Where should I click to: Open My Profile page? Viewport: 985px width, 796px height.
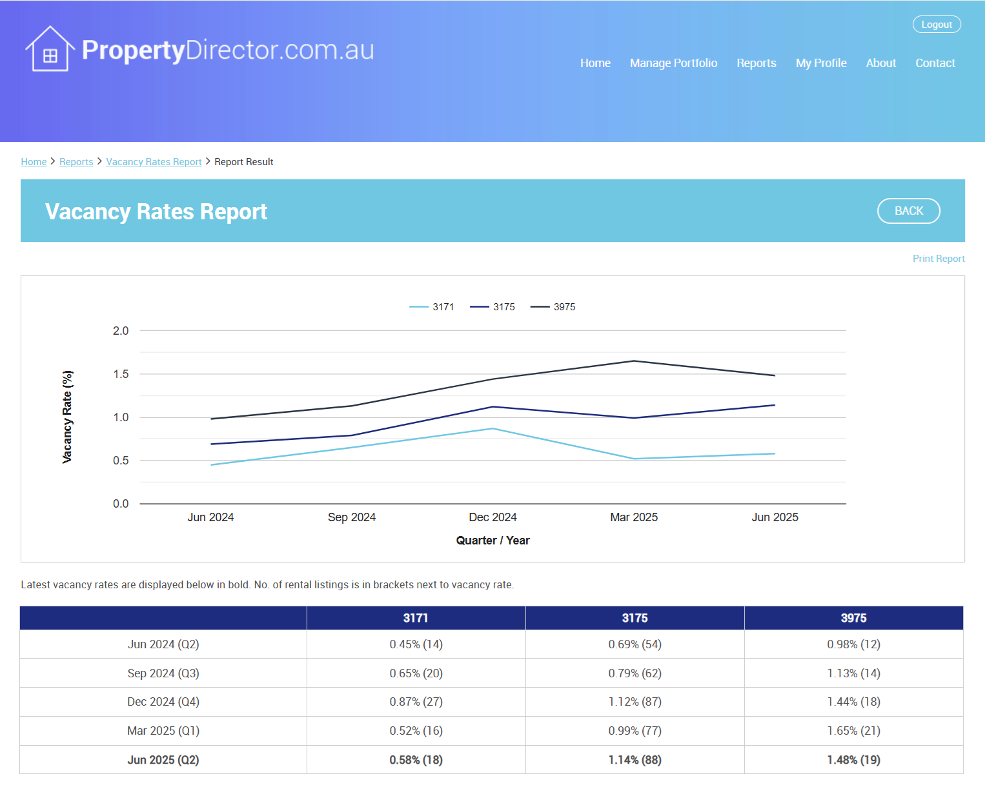(x=820, y=63)
